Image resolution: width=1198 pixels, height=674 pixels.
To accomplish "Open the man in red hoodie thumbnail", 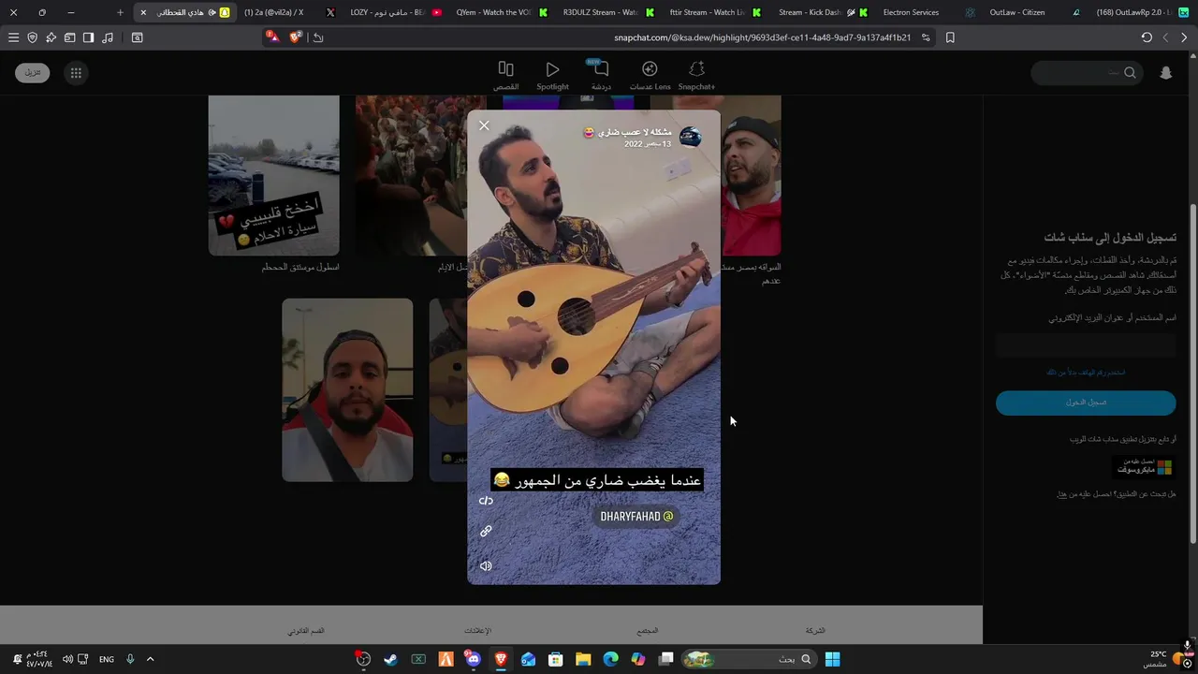I will point(751,175).
